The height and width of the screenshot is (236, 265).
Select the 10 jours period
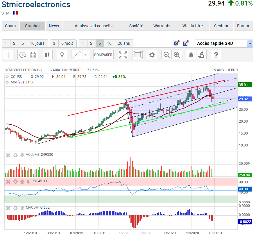click(37, 43)
